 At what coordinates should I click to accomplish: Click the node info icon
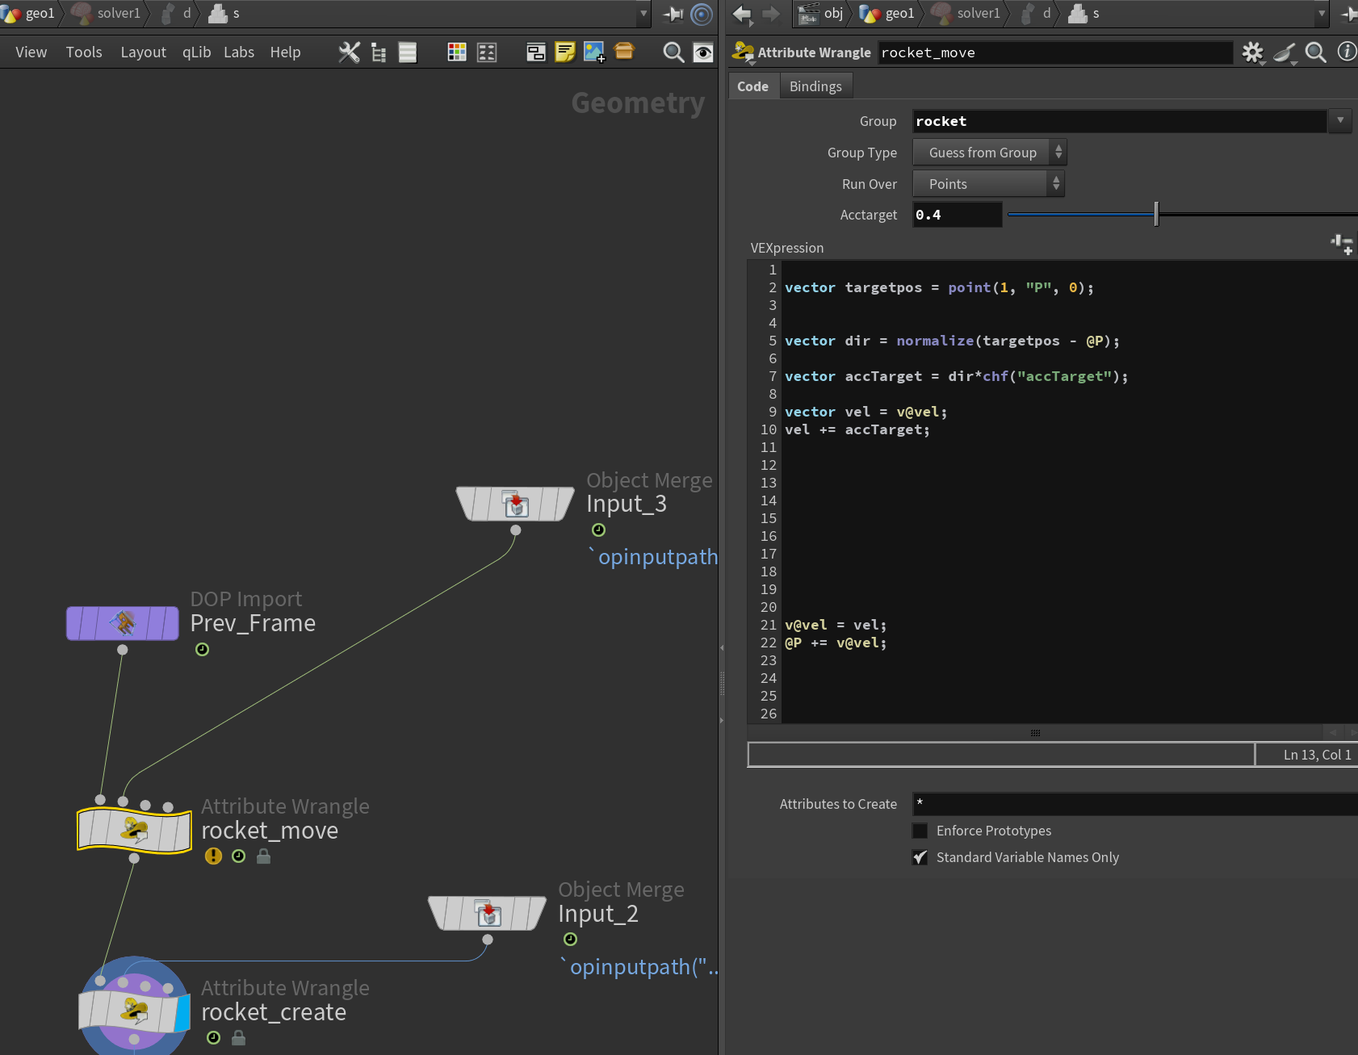pos(1347,52)
